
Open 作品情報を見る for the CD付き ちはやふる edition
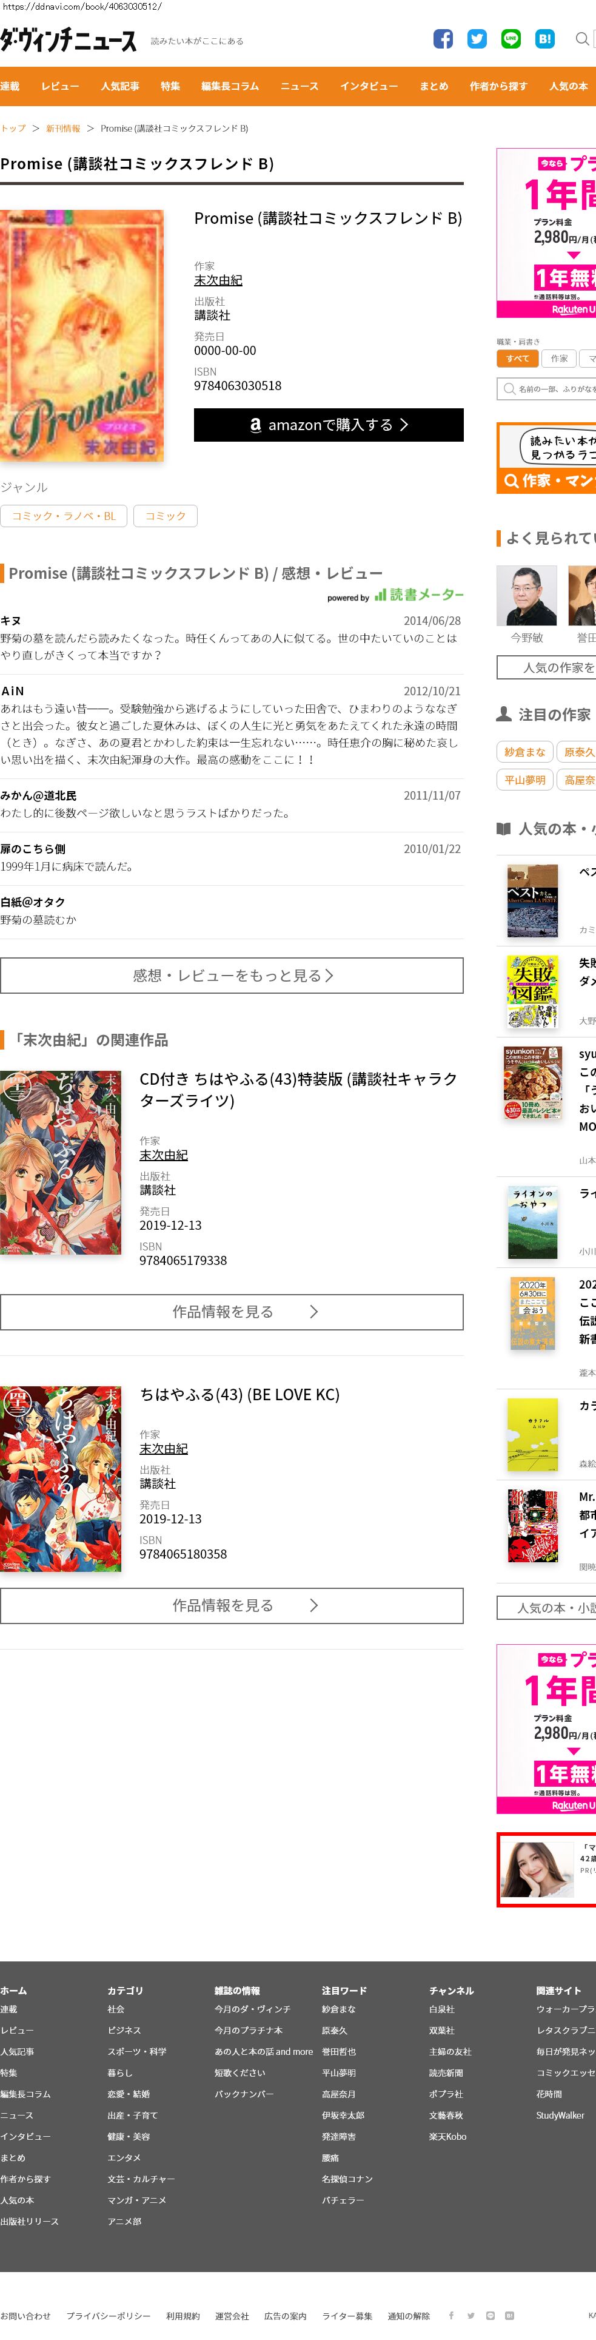tap(232, 1312)
